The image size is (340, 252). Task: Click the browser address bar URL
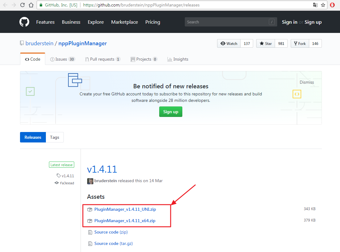pos(141,5)
